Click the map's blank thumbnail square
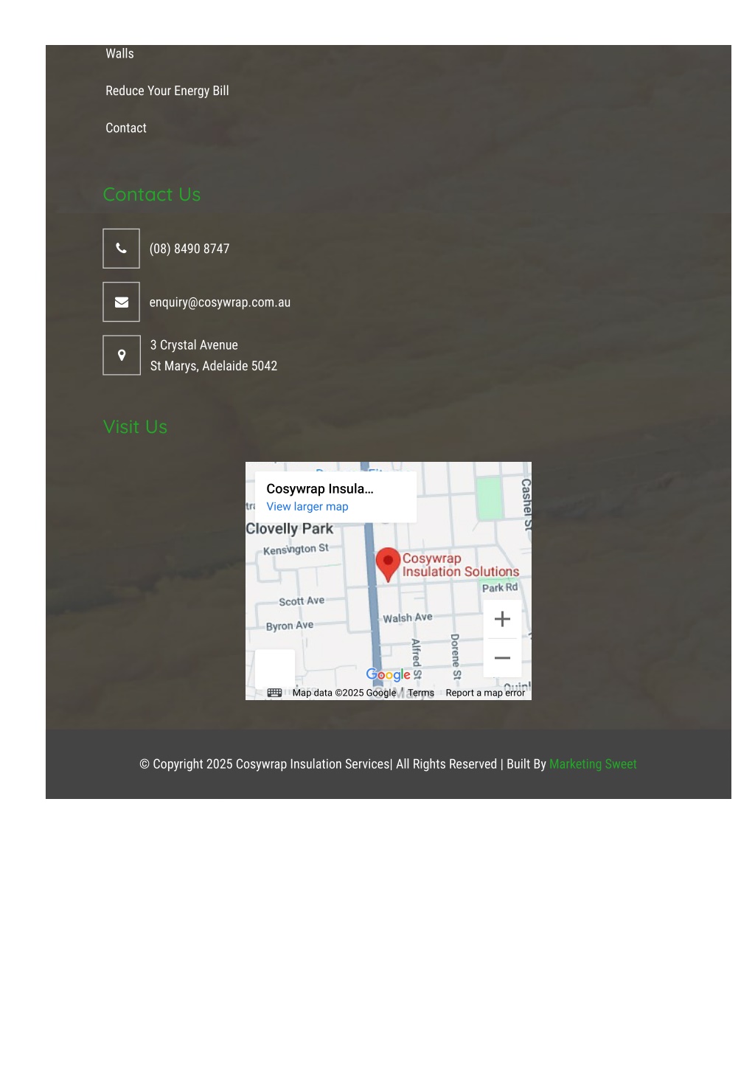 (274, 669)
